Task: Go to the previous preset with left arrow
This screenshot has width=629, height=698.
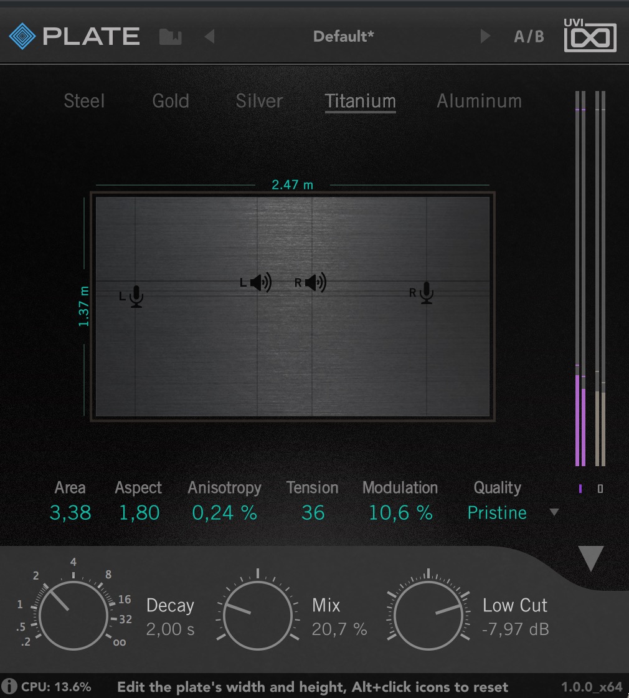Action: tap(209, 36)
